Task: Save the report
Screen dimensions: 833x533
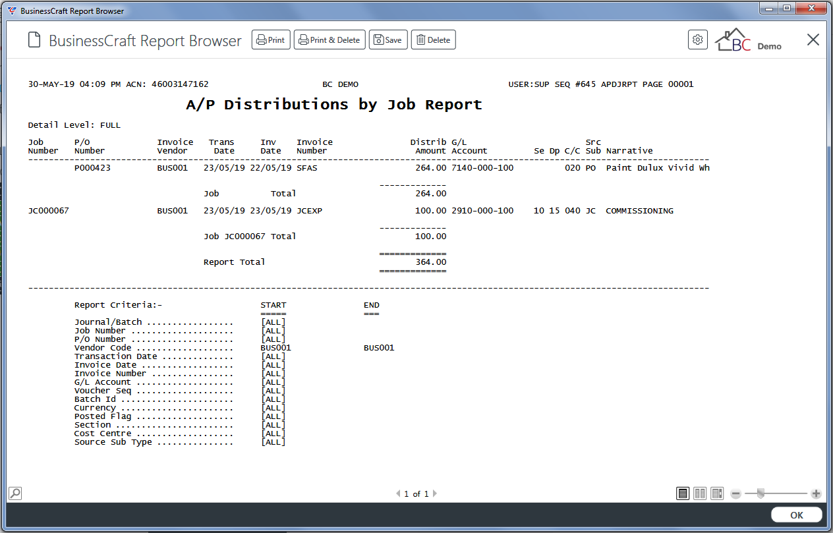Action: 388,40
